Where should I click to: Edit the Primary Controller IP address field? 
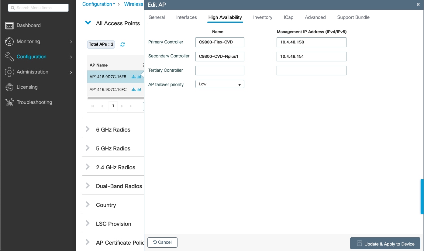point(312,42)
